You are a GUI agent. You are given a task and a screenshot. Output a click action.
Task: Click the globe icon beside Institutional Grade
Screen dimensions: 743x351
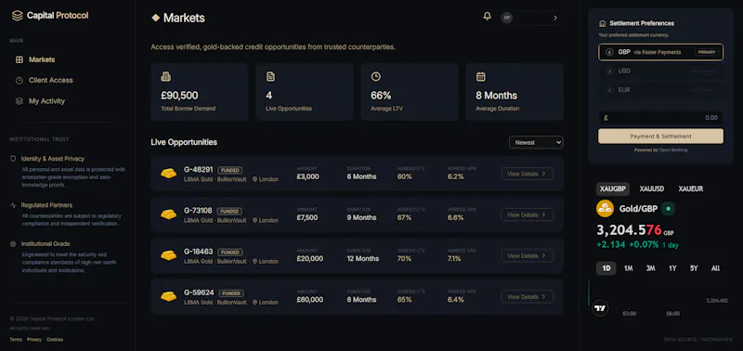tap(13, 244)
